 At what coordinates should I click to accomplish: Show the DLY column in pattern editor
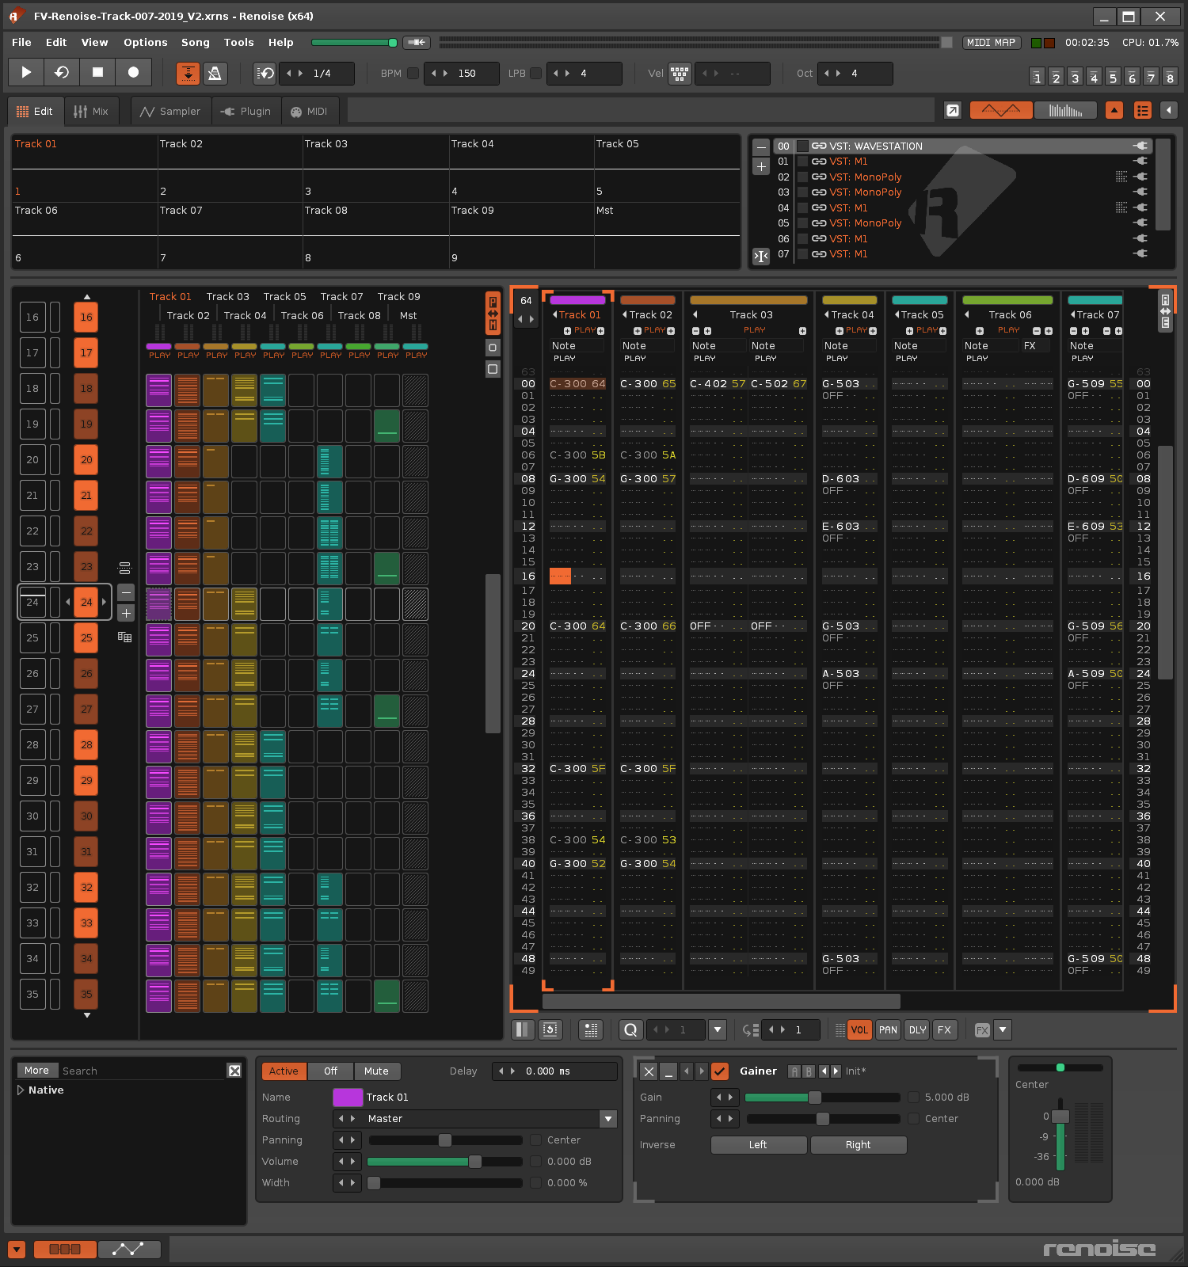tap(917, 1029)
